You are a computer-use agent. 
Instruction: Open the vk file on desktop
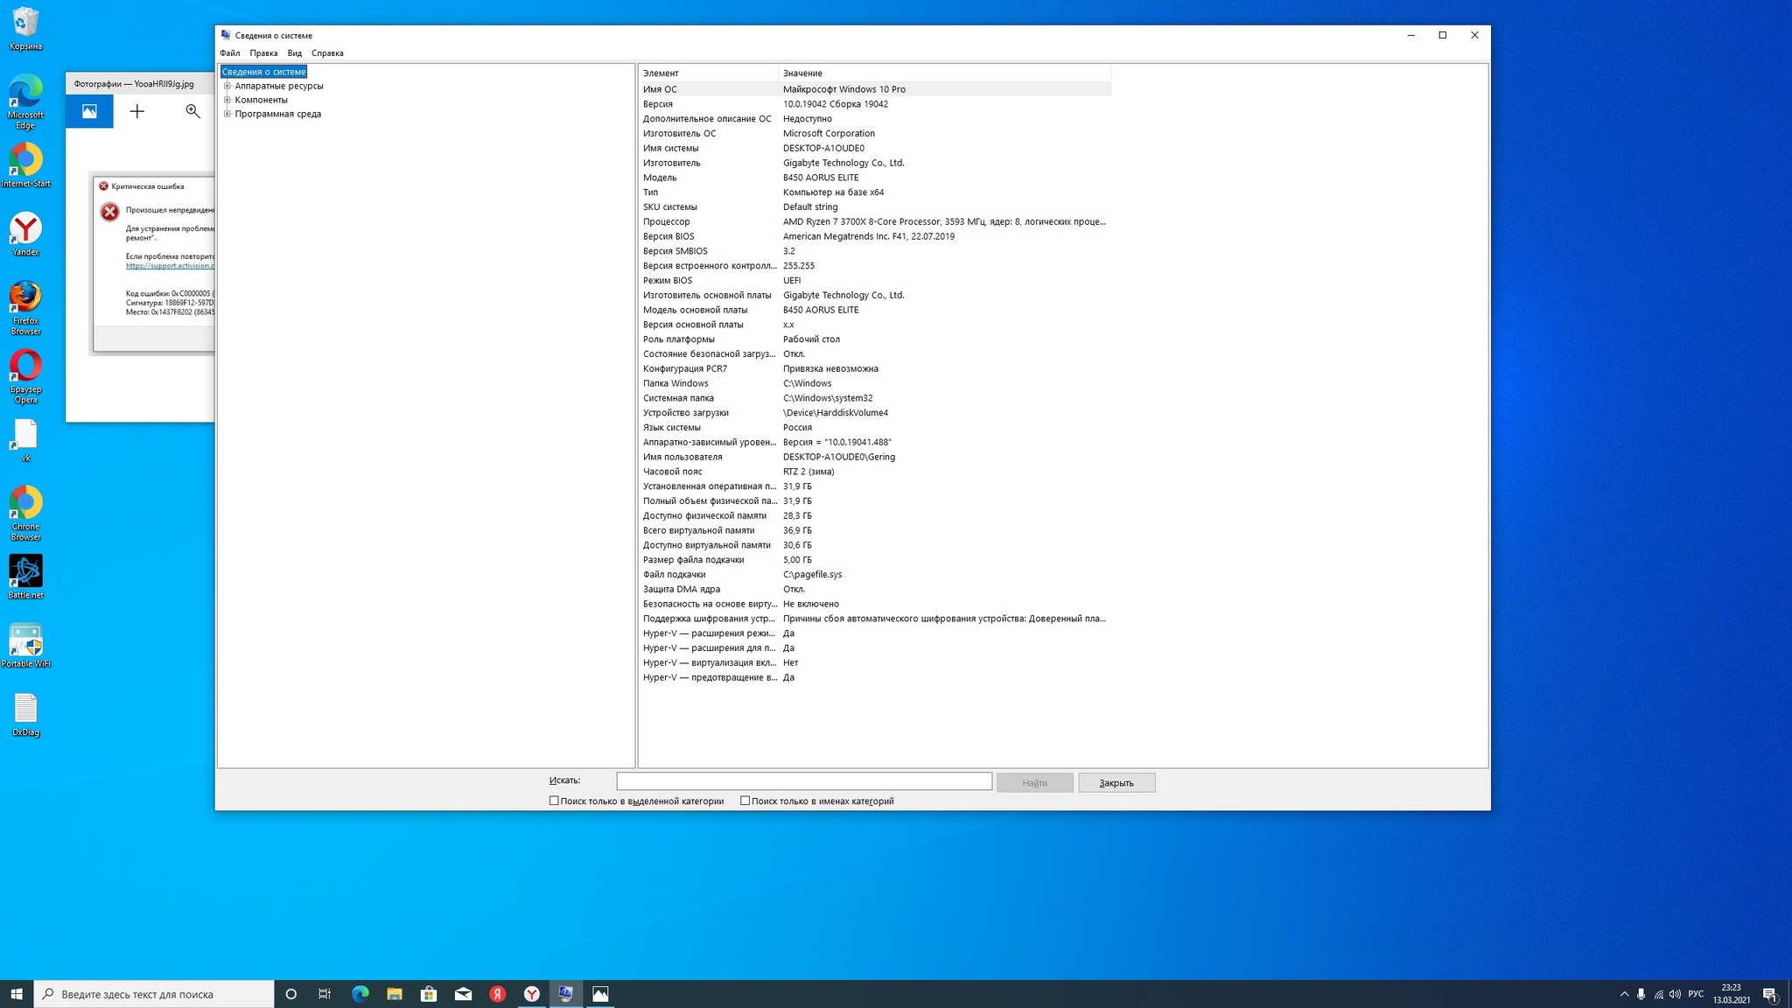click(25, 440)
